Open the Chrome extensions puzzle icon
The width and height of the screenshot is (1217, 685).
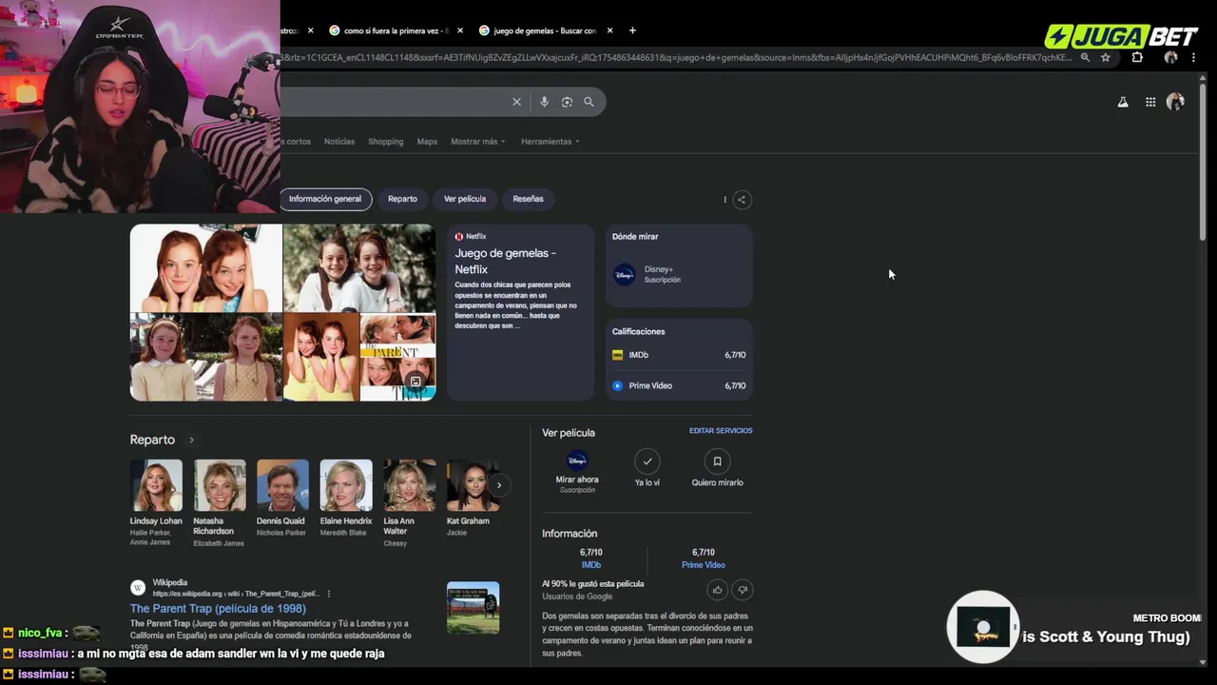[1137, 57]
